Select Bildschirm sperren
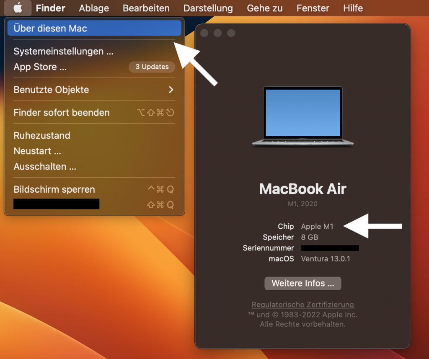The image size is (429, 359). point(94,189)
